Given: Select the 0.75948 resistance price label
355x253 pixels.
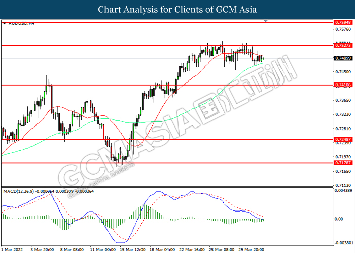Looking at the screenshot, I should pos(343,22).
